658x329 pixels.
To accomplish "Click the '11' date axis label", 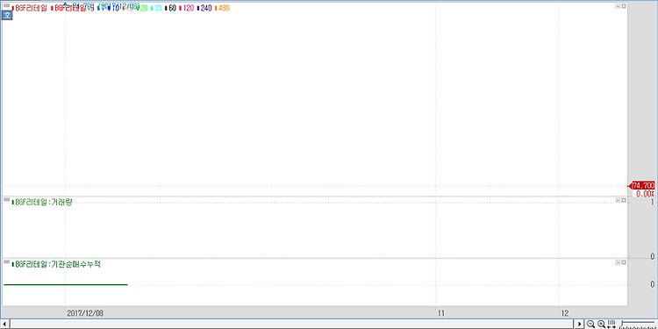I will (440, 313).
